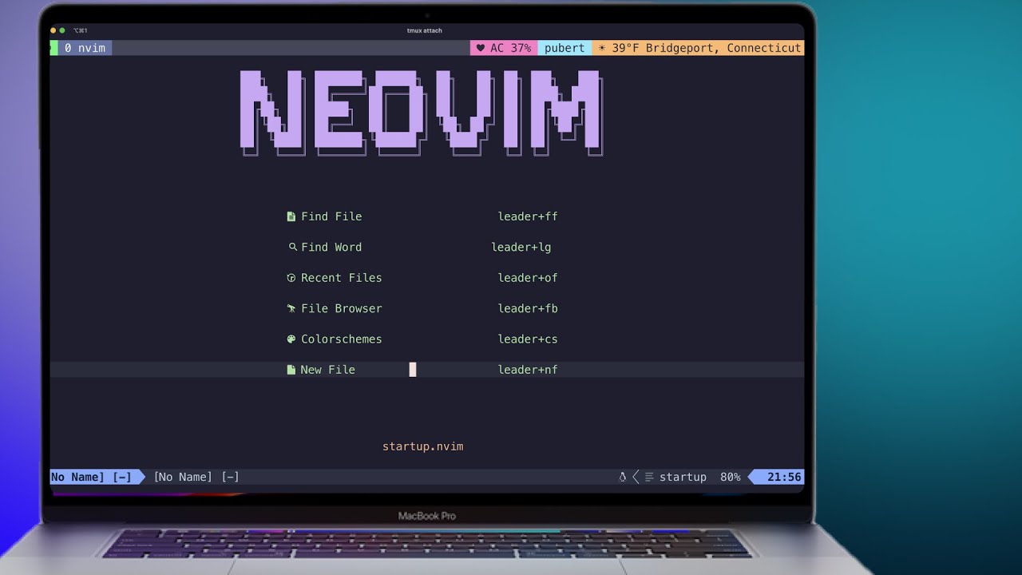Click the block cursor on New File row
This screenshot has width=1022, height=575.
point(413,370)
